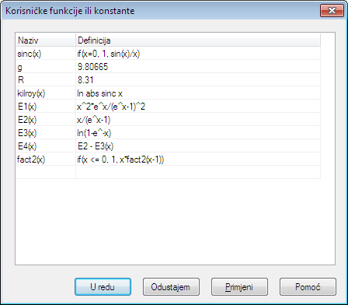Screen dimensions: 348x305
Task: Select the R constant name cell
Action: pos(46,80)
